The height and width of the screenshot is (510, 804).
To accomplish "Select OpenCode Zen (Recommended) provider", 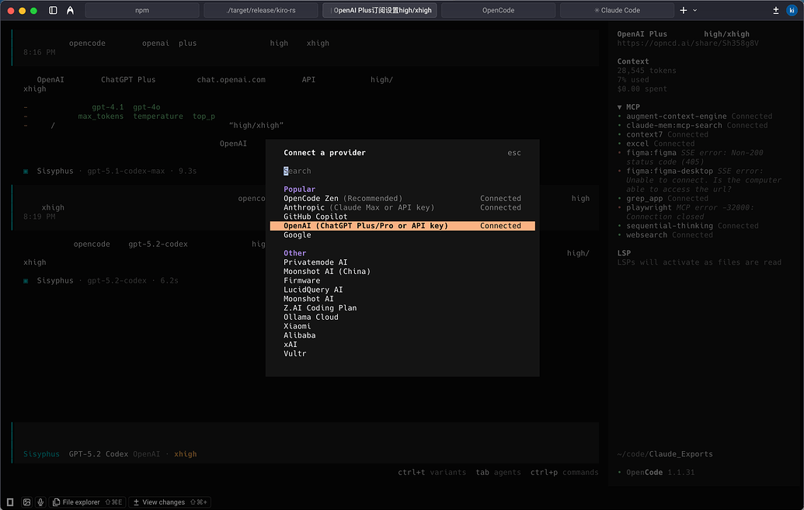I will pyautogui.click(x=402, y=199).
